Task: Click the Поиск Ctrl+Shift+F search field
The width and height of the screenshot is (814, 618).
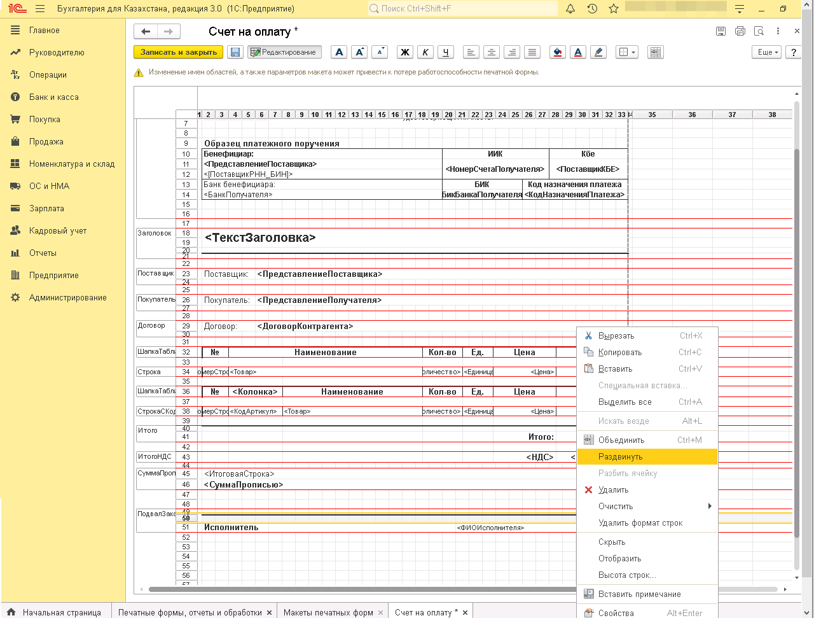Action: (462, 9)
